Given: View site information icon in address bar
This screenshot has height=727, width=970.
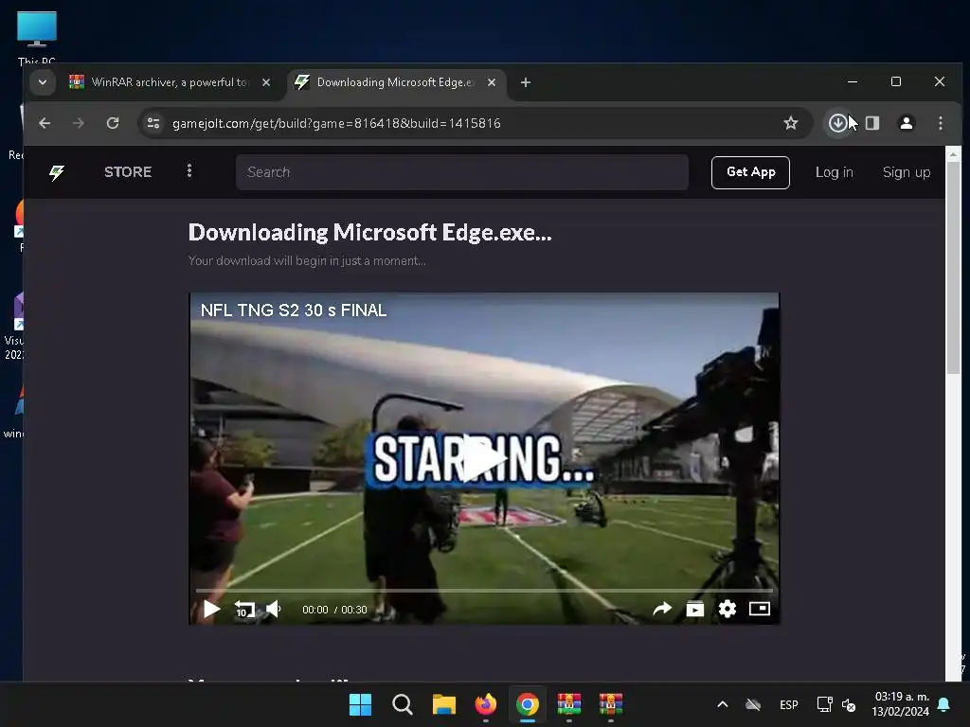Looking at the screenshot, I should (x=153, y=123).
